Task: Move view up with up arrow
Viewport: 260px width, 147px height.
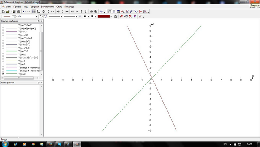Action: (x=81, y=11)
